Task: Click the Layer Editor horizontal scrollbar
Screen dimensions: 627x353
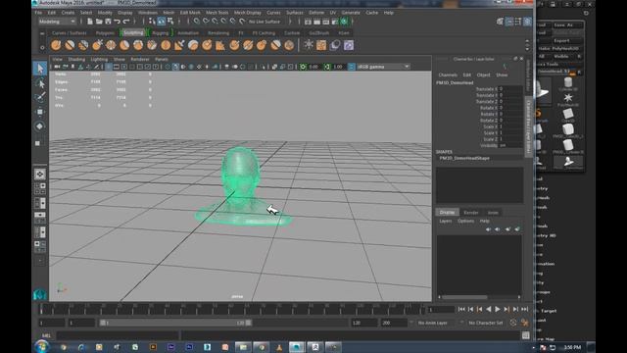Action: [463, 297]
